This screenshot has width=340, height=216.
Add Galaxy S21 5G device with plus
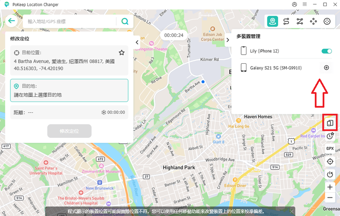(326, 68)
